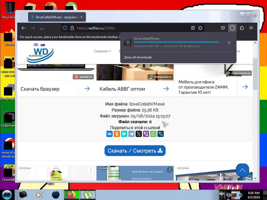Click the download progress bar

(177, 42)
